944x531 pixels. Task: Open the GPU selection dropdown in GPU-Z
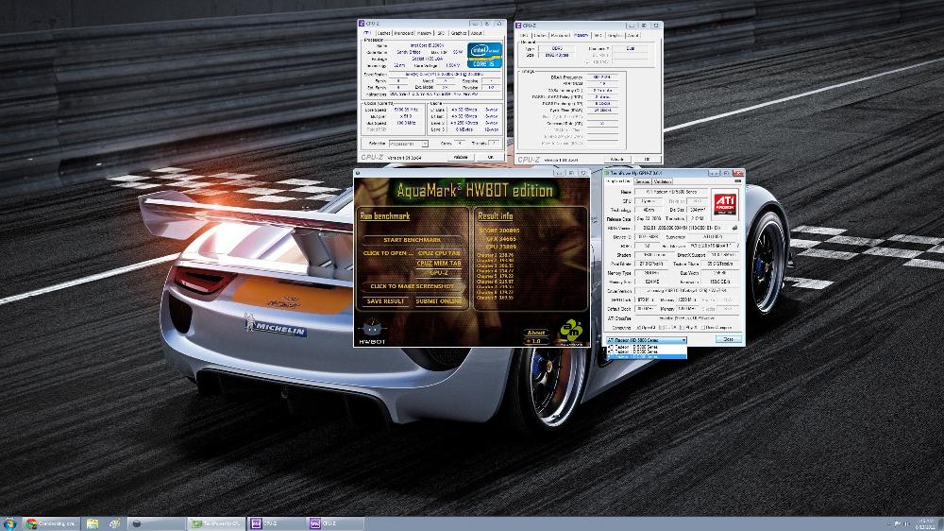pyautogui.click(x=647, y=340)
